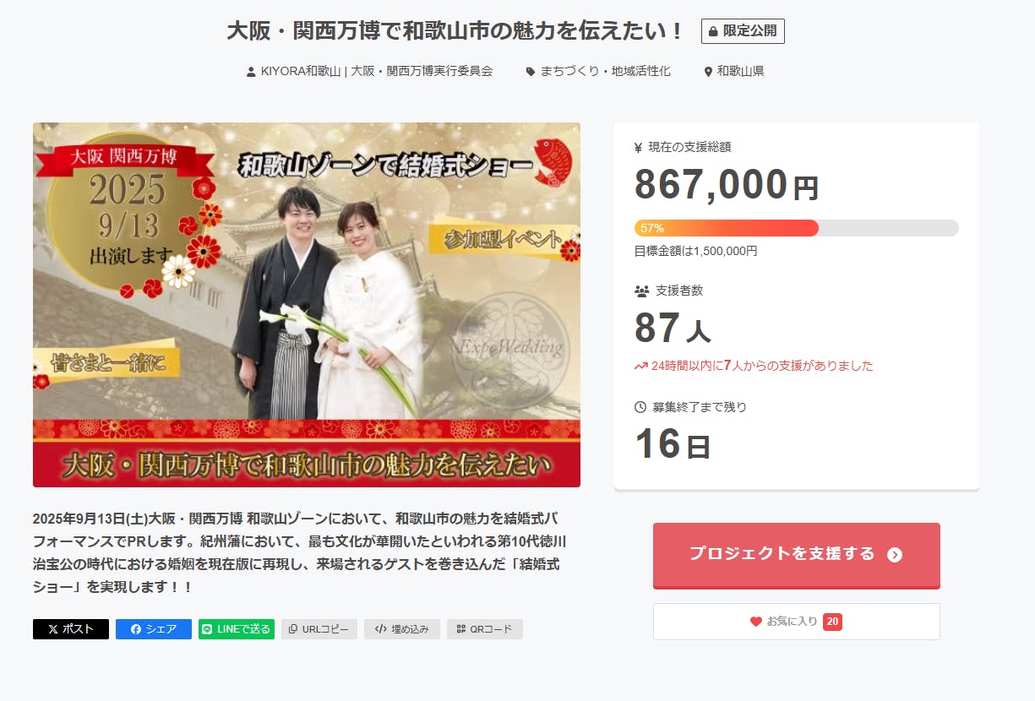Open the 和歌山県 location link
The image size is (1035, 701).
[x=740, y=71]
